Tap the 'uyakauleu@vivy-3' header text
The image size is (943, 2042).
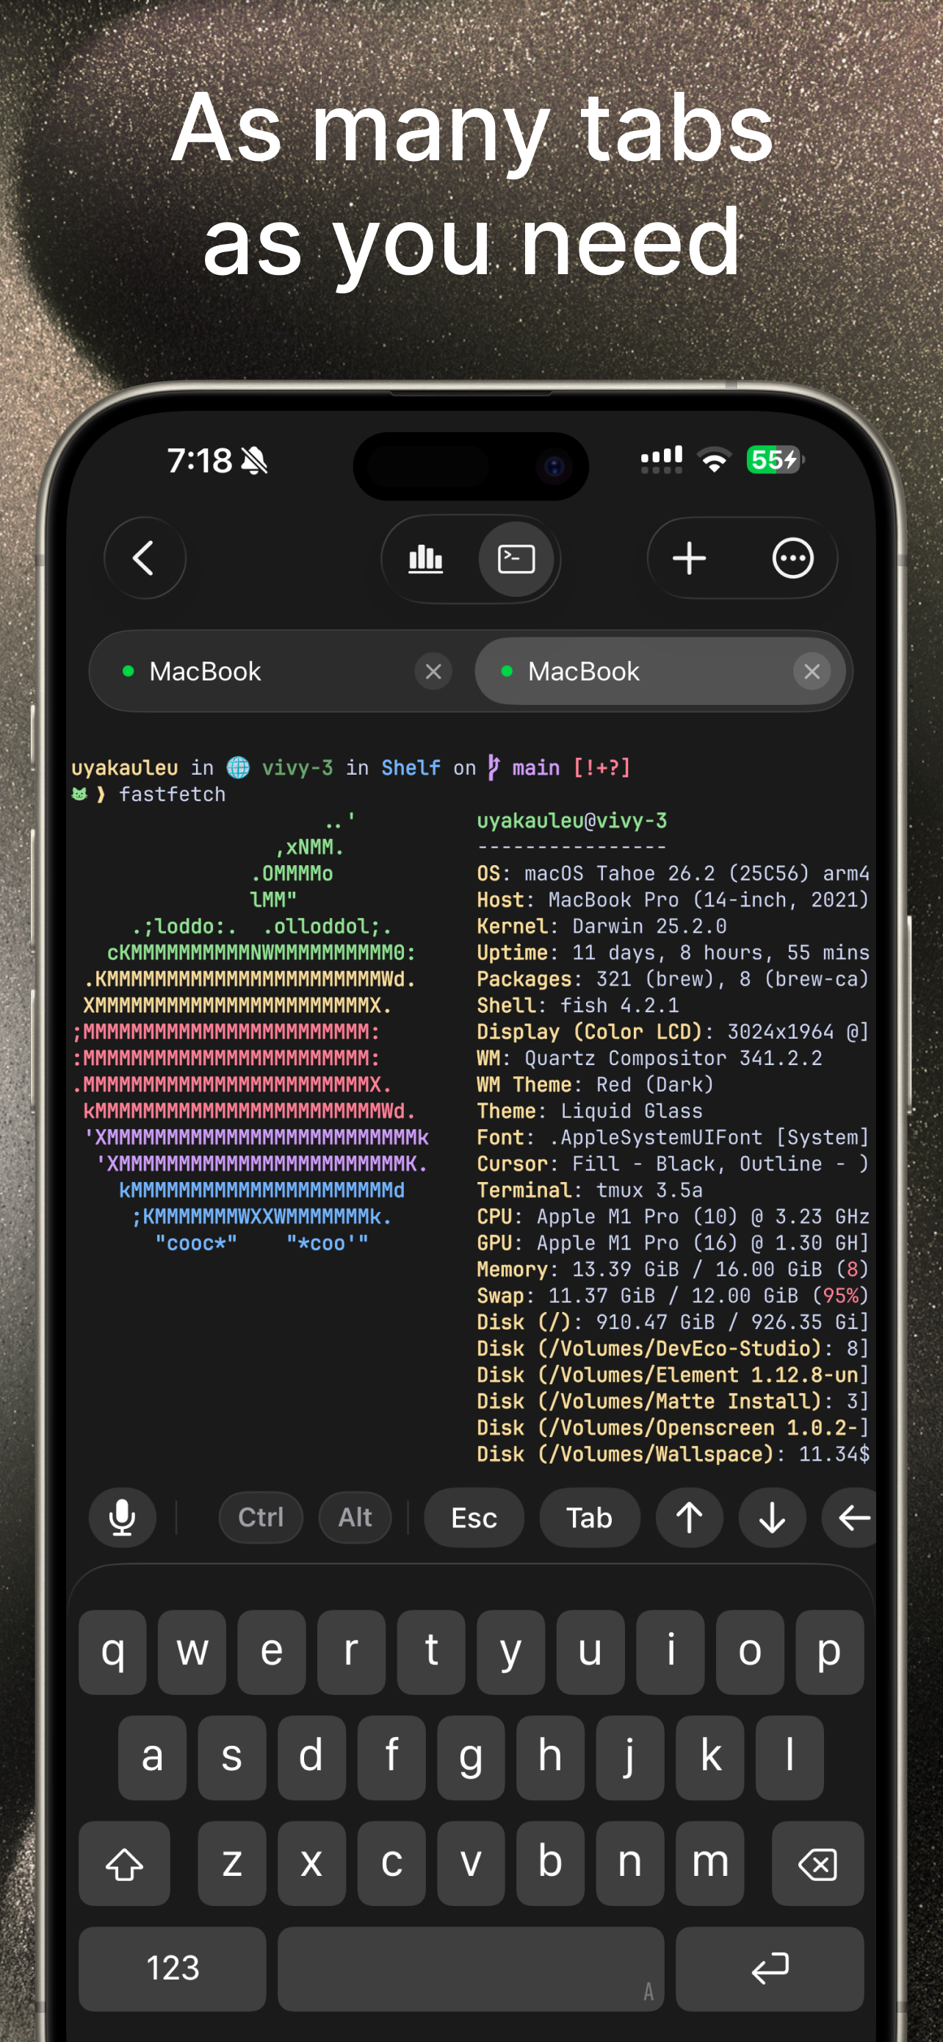point(571,821)
